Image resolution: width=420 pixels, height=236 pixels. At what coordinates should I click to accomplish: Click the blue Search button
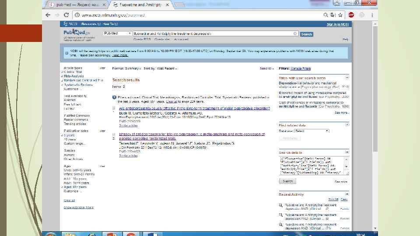pos(306,34)
